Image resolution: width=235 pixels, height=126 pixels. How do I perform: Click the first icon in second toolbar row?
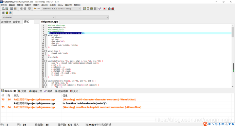click(3, 13)
